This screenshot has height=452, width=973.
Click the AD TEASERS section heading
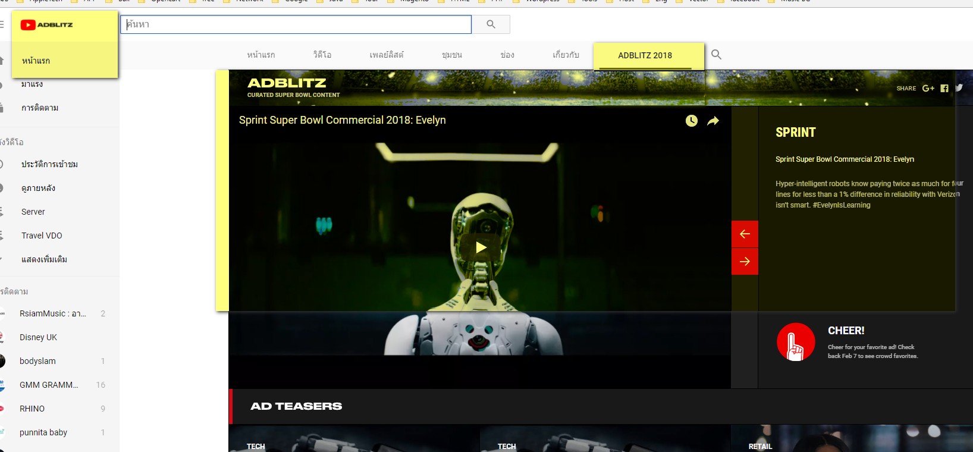[296, 406]
